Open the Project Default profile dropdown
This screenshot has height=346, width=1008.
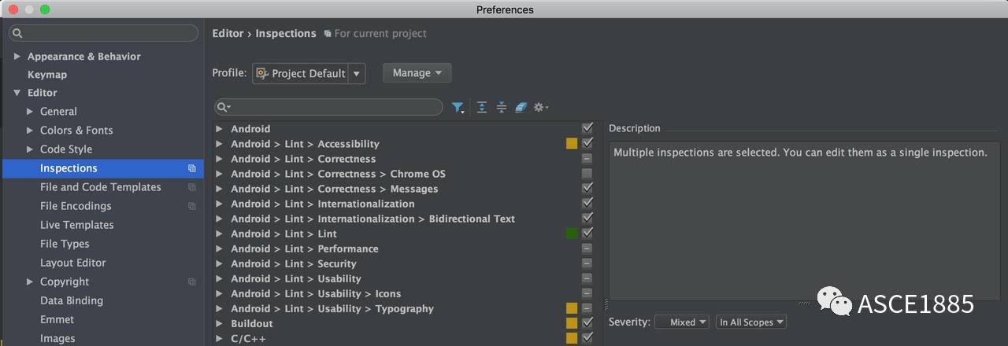click(x=309, y=73)
